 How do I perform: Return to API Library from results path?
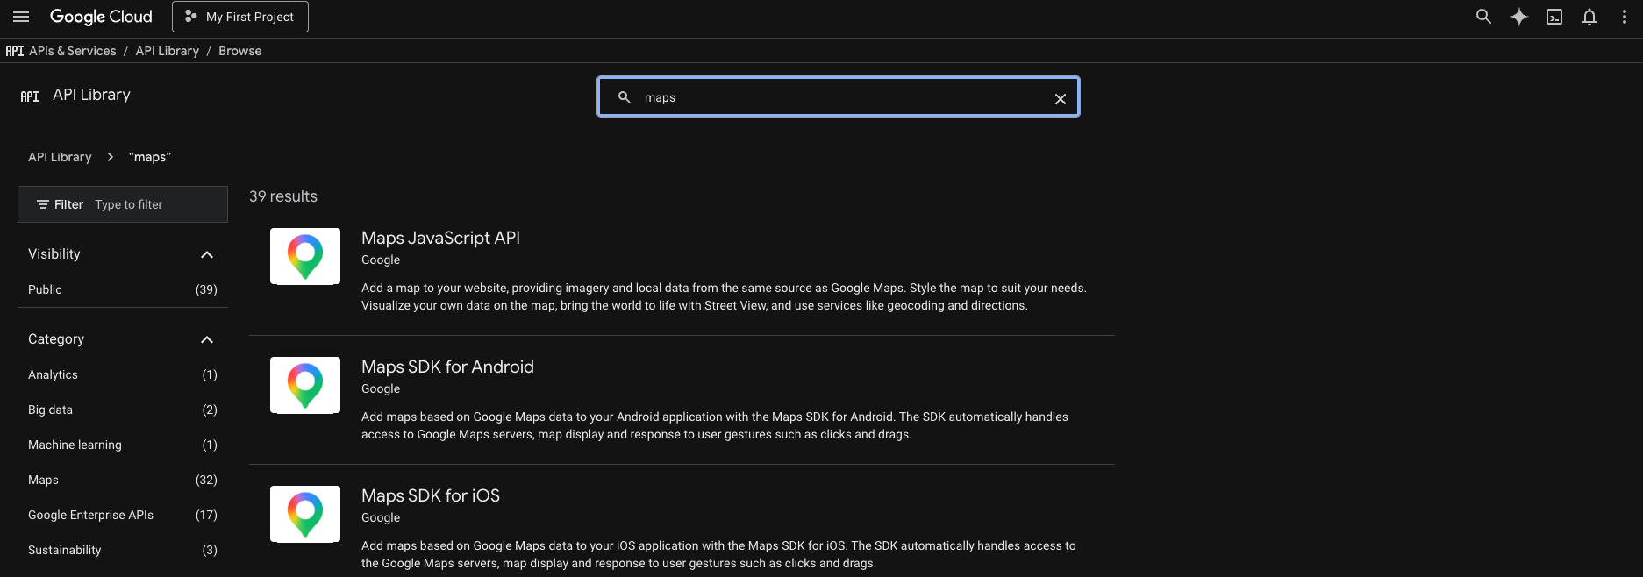click(60, 157)
